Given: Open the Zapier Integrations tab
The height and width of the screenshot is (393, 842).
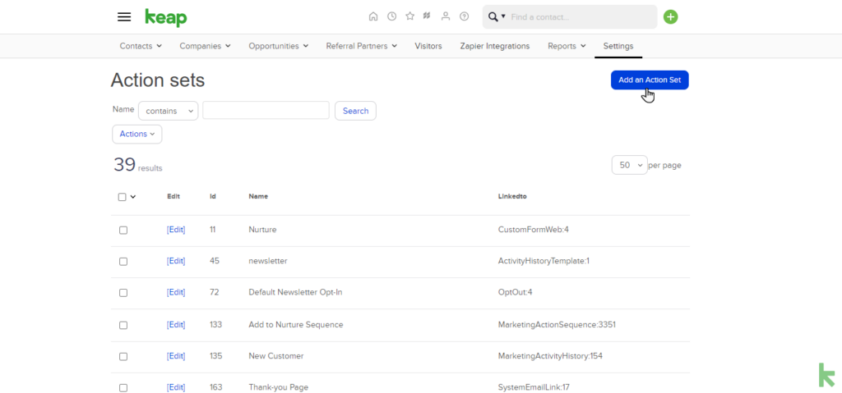Looking at the screenshot, I should [494, 46].
